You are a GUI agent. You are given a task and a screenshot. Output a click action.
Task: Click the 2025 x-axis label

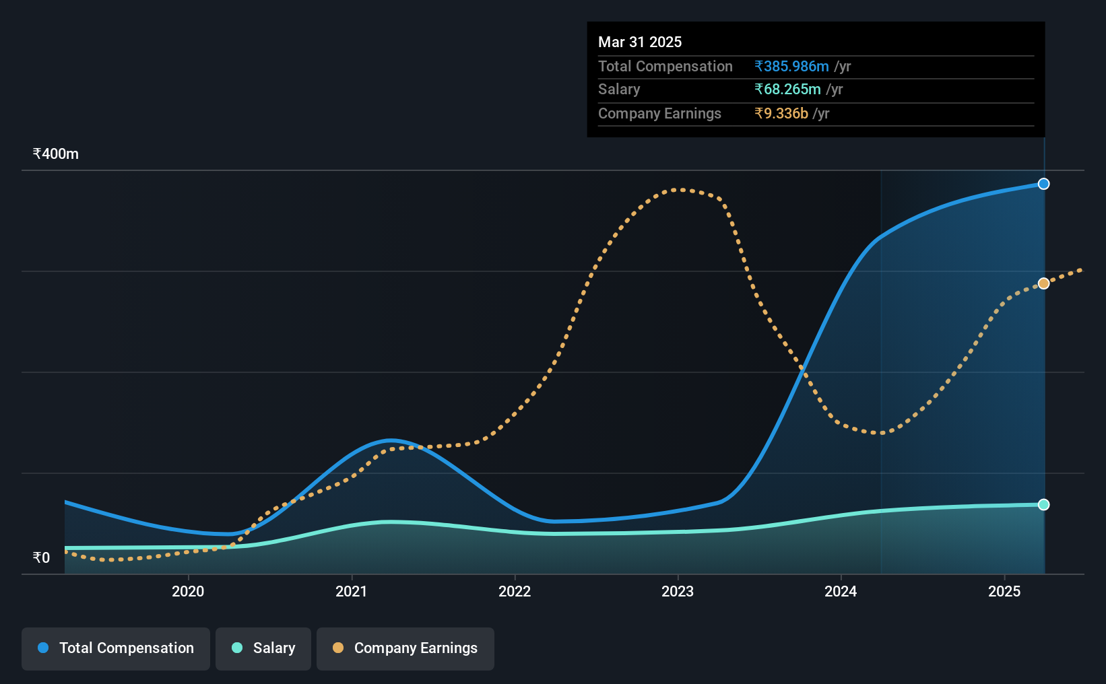coord(1004,591)
